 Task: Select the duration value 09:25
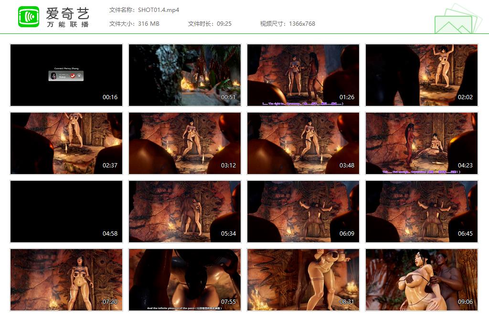tap(224, 24)
